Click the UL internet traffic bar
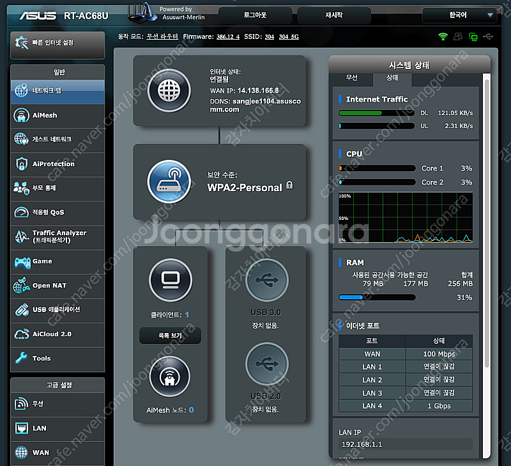This screenshot has height=466, width=511. 377,126
